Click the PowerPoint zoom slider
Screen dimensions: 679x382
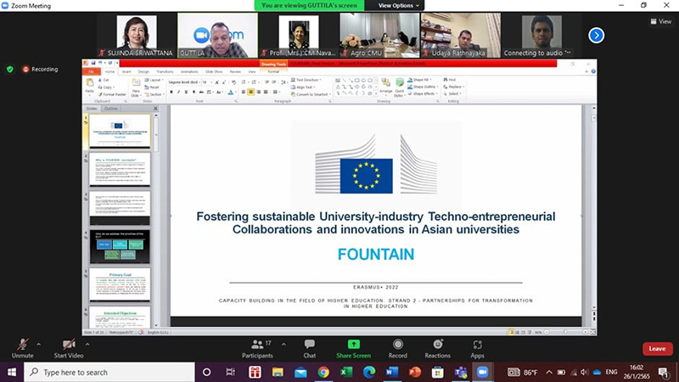point(565,332)
